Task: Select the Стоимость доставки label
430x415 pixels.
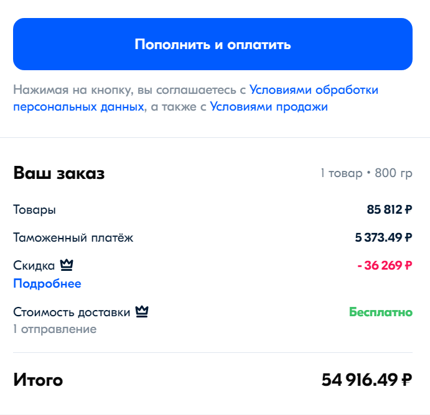Action: pos(72,312)
